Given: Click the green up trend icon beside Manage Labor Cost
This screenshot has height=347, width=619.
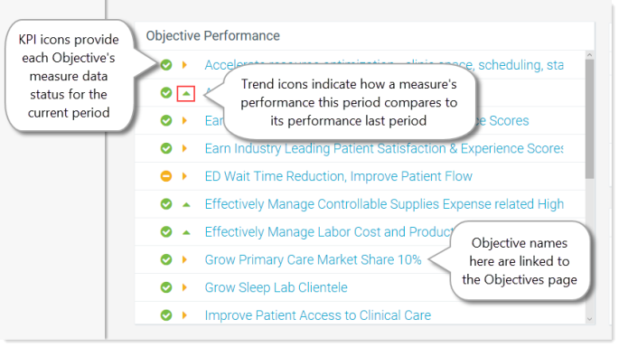Looking at the screenshot, I should click(186, 232).
